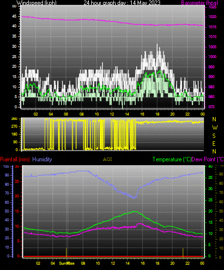The width and height of the screenshot is (224, 270).
Task: Click the W compass label
Action: pos(215,128)
